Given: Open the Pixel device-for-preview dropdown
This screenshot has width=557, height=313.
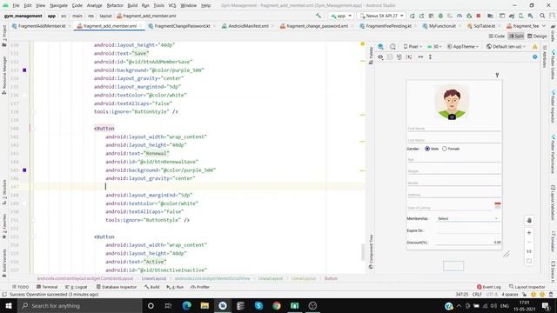Looking at the screenshot, I should (x=413, y=46).
